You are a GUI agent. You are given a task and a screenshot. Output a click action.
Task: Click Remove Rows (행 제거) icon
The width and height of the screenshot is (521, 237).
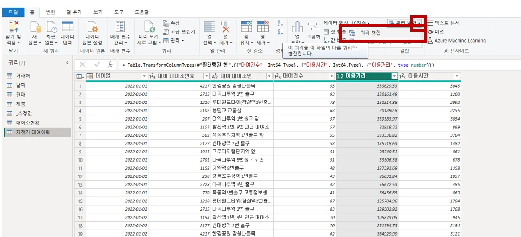(x=263, y=26)
